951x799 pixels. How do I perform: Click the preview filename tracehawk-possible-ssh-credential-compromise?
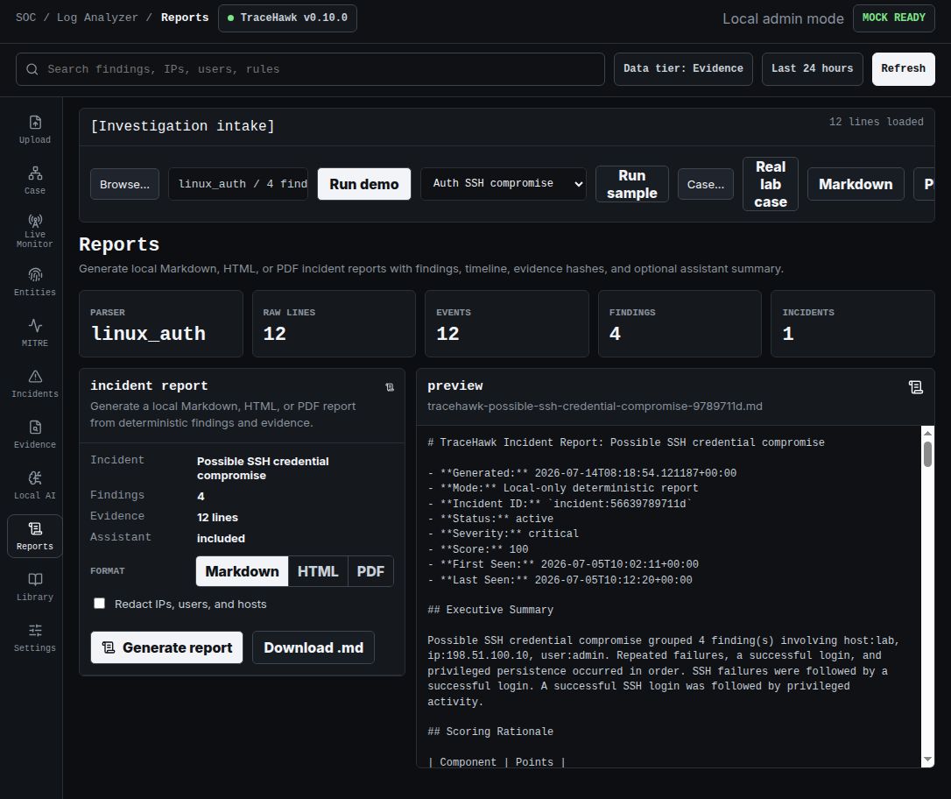coord(595,406)
